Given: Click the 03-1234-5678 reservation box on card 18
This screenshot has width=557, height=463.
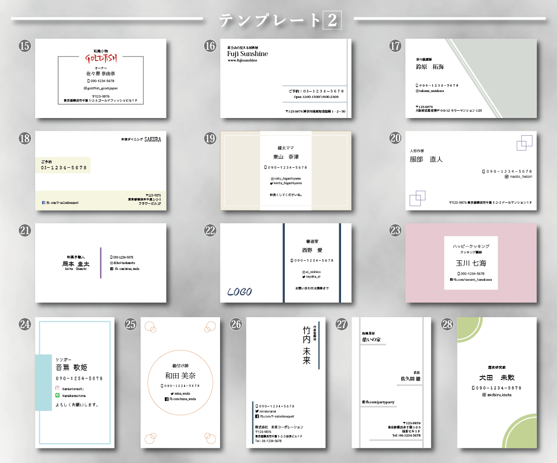Looking at the screenshot, I should (x=63, y=165).
